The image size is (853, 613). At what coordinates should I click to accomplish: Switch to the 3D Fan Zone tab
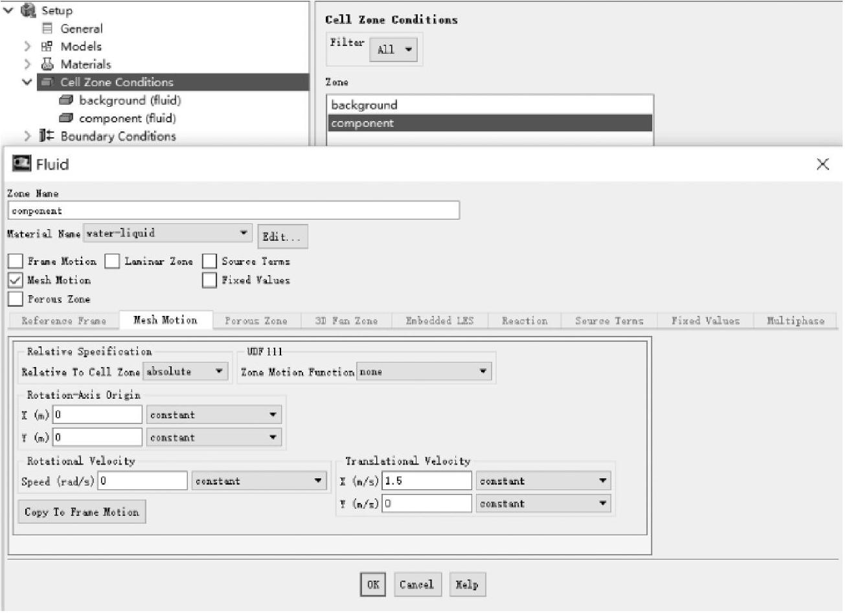[x=347, y=320]
